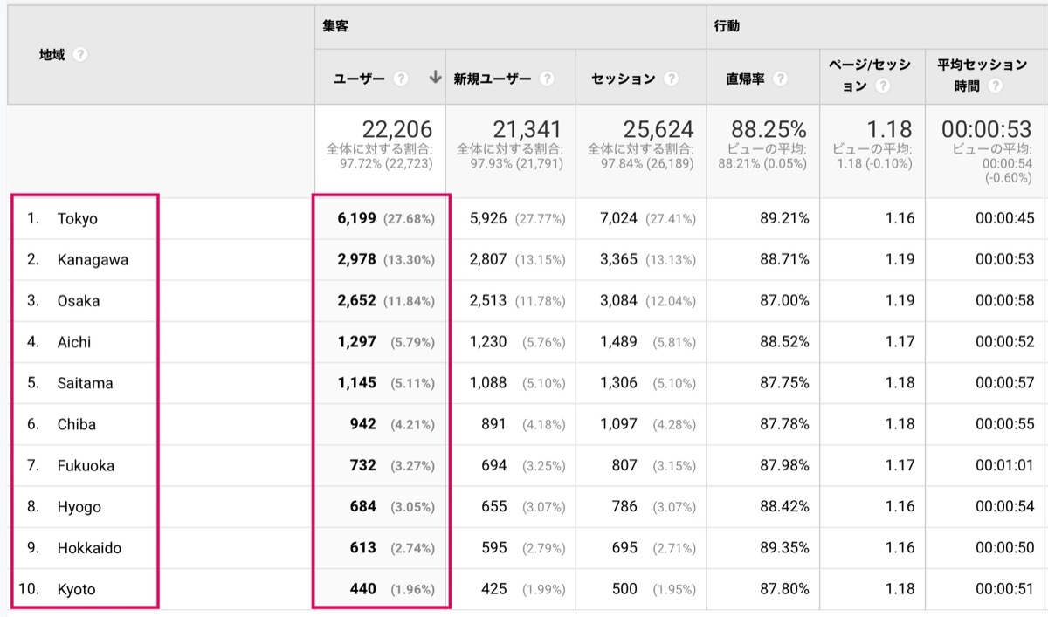Open the Tokyo region link
This screenshot has height=617, width=1048.
pos(78,219)
